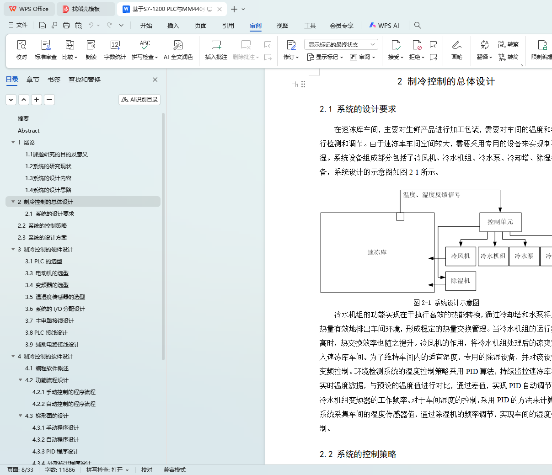Open the search magnifier icon

tap(418, 25)
